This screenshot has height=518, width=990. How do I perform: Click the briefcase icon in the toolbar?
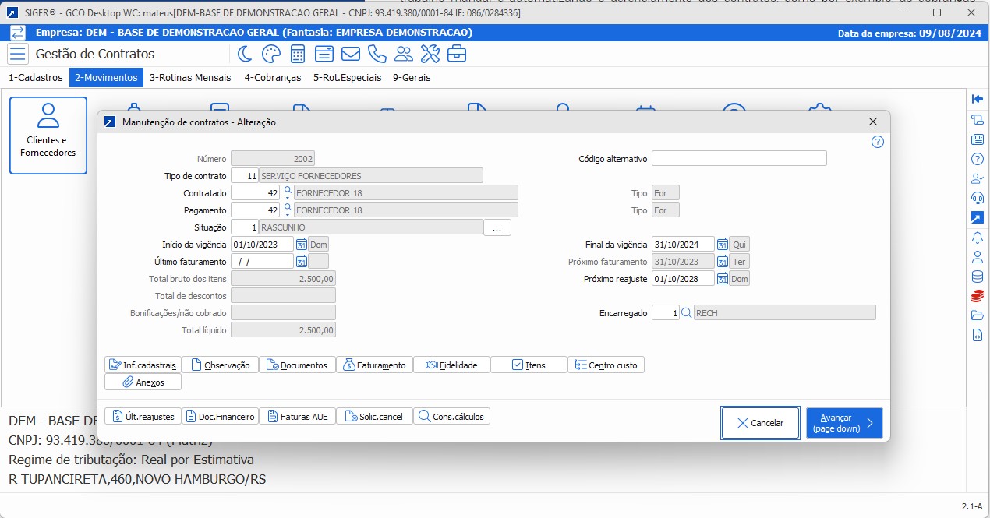pyautogui.click(x=457, y=54)
